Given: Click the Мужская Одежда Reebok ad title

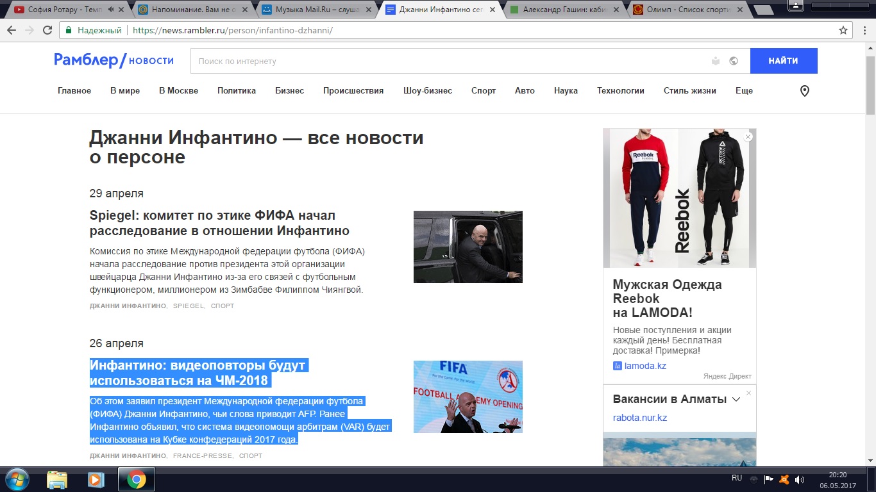Looking at the screenshot, I should coord(667,299).
